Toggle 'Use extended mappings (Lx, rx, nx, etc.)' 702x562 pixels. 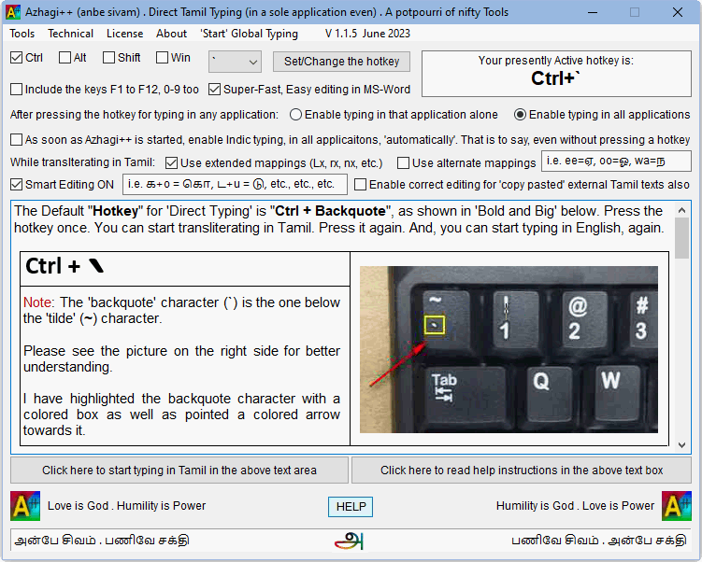click(171, 163)
